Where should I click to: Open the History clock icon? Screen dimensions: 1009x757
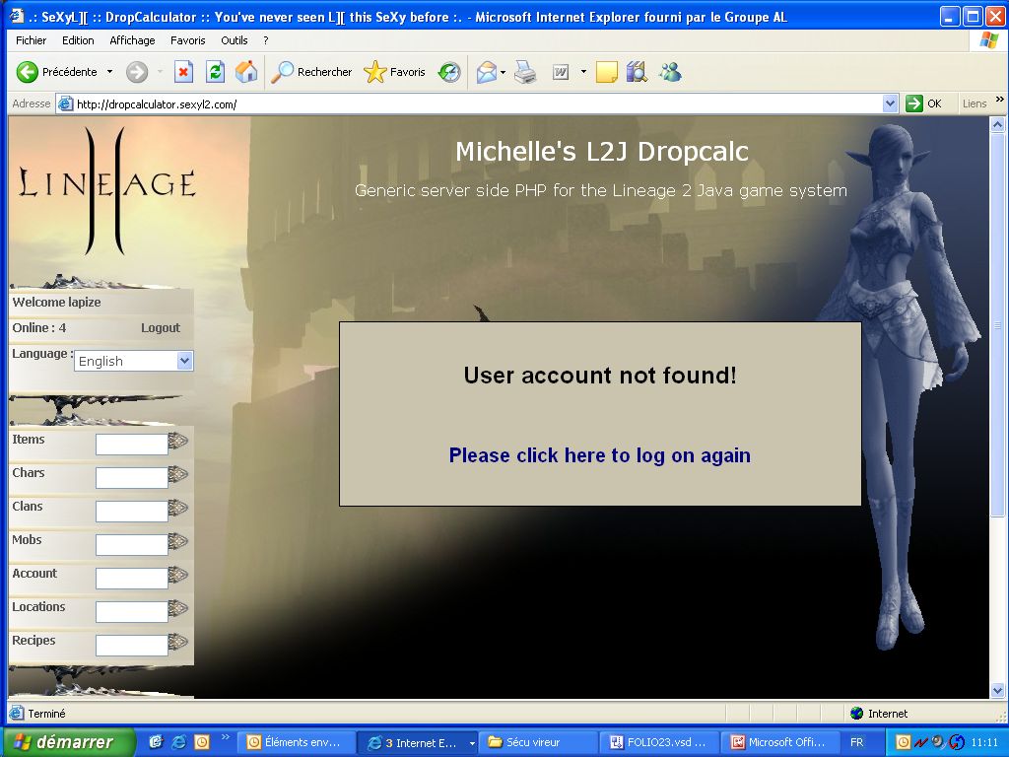[449, 72]
